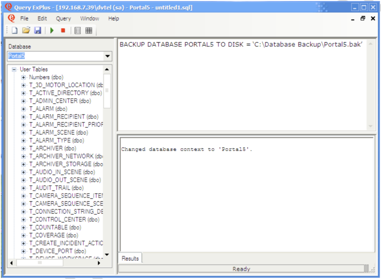
Task: Create a new query with the blank page icon
Action: [x=14, y=30]
